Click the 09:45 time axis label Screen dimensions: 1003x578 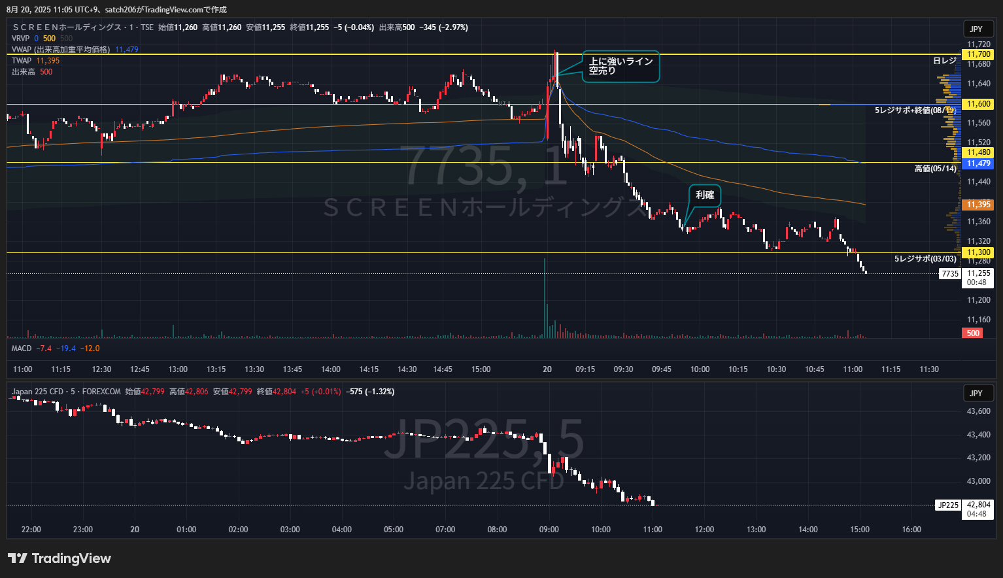click(x=662, y=369)
